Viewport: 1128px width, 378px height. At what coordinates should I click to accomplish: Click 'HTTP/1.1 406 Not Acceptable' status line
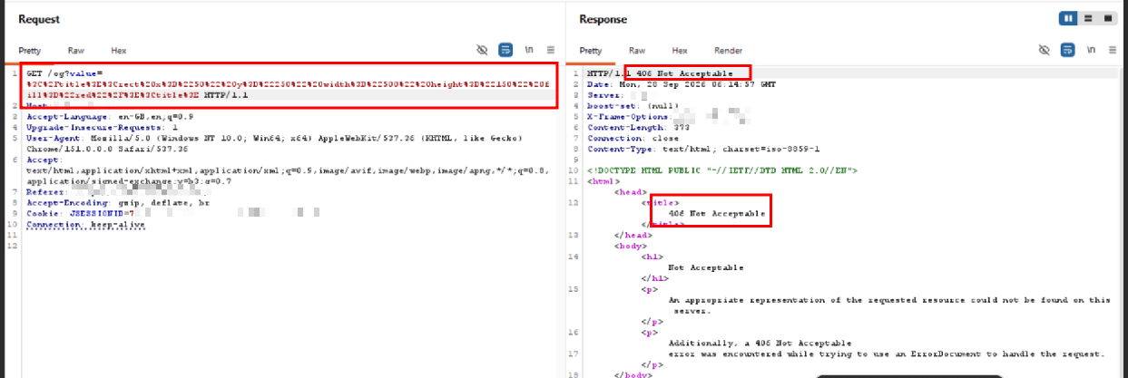(660, 73)
